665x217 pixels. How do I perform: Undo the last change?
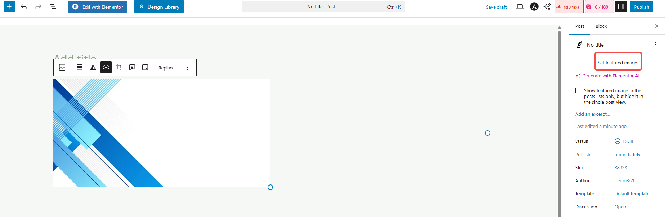tap(24, 7)
